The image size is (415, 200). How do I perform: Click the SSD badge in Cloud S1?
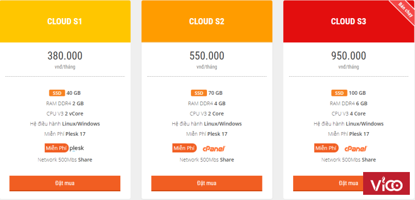tap(57, 93)
